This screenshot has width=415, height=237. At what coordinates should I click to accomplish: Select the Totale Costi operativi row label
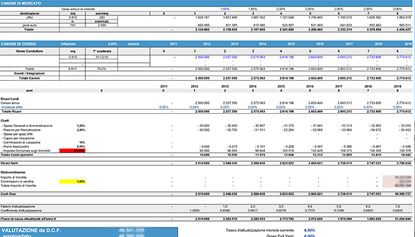click(17, 155)
